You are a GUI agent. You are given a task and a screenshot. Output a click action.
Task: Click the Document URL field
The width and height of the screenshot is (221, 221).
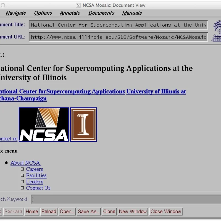(118, 37)
